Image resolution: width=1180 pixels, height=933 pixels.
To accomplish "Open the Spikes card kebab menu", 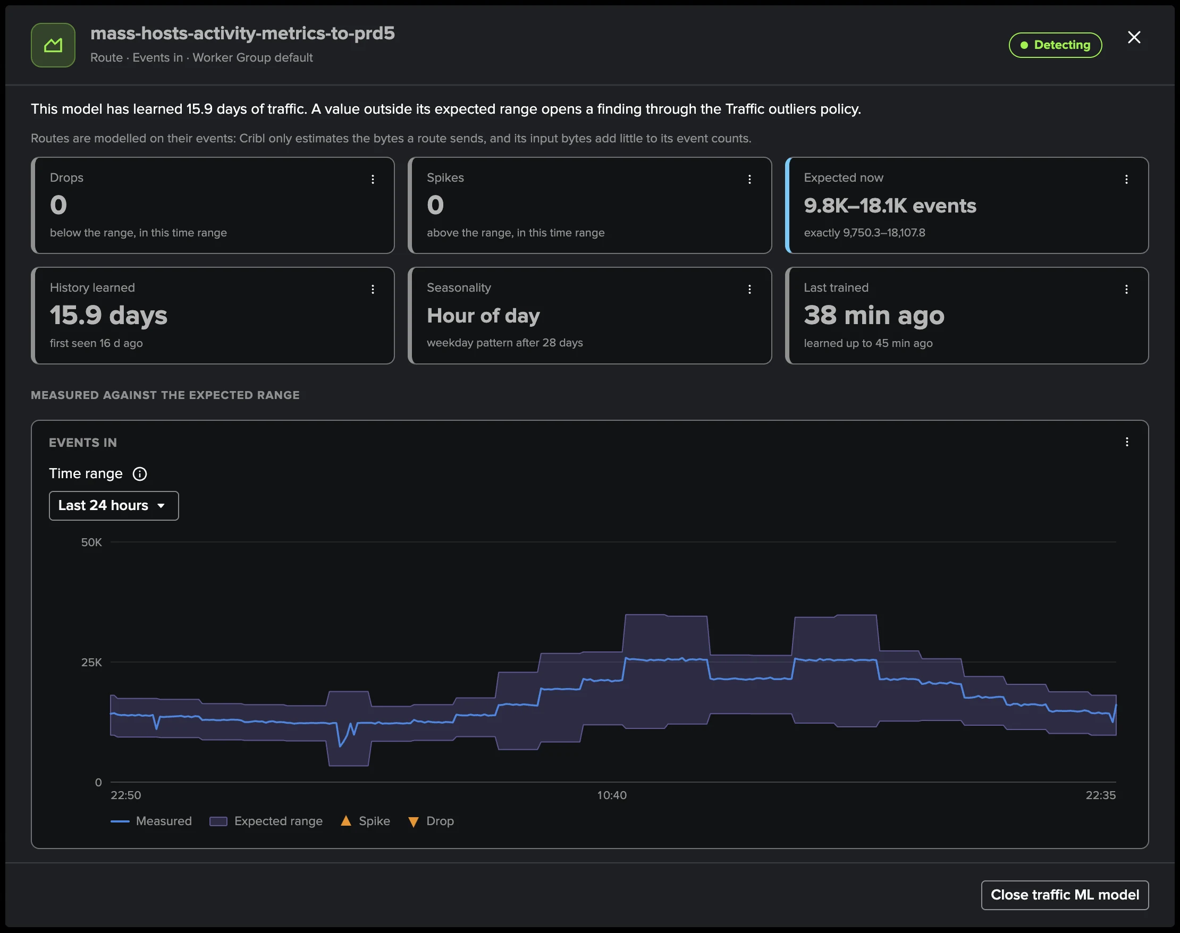I will (x=749, y=179).
